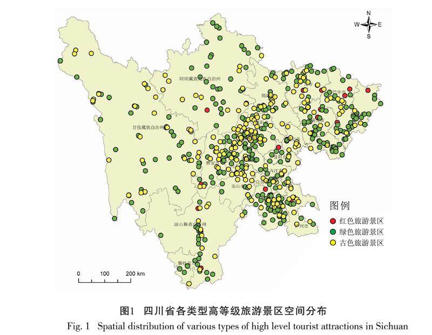Click the 红色旅游景区 legend label
The height and width of the screenshot is (335, 432).
tap(361, 221)
